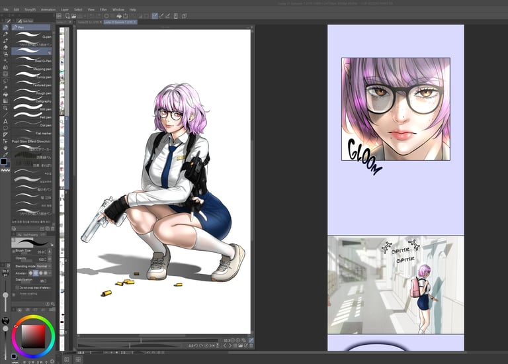Choose the Calligraphy sub tool
The height and width of the screenshot is (364, 508).
[32, 99]
